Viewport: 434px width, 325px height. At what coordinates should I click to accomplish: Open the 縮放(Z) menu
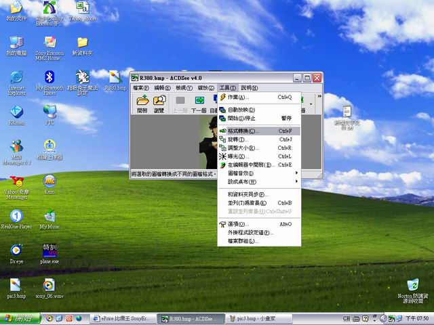pyautogui.click(x=205, y=88)
